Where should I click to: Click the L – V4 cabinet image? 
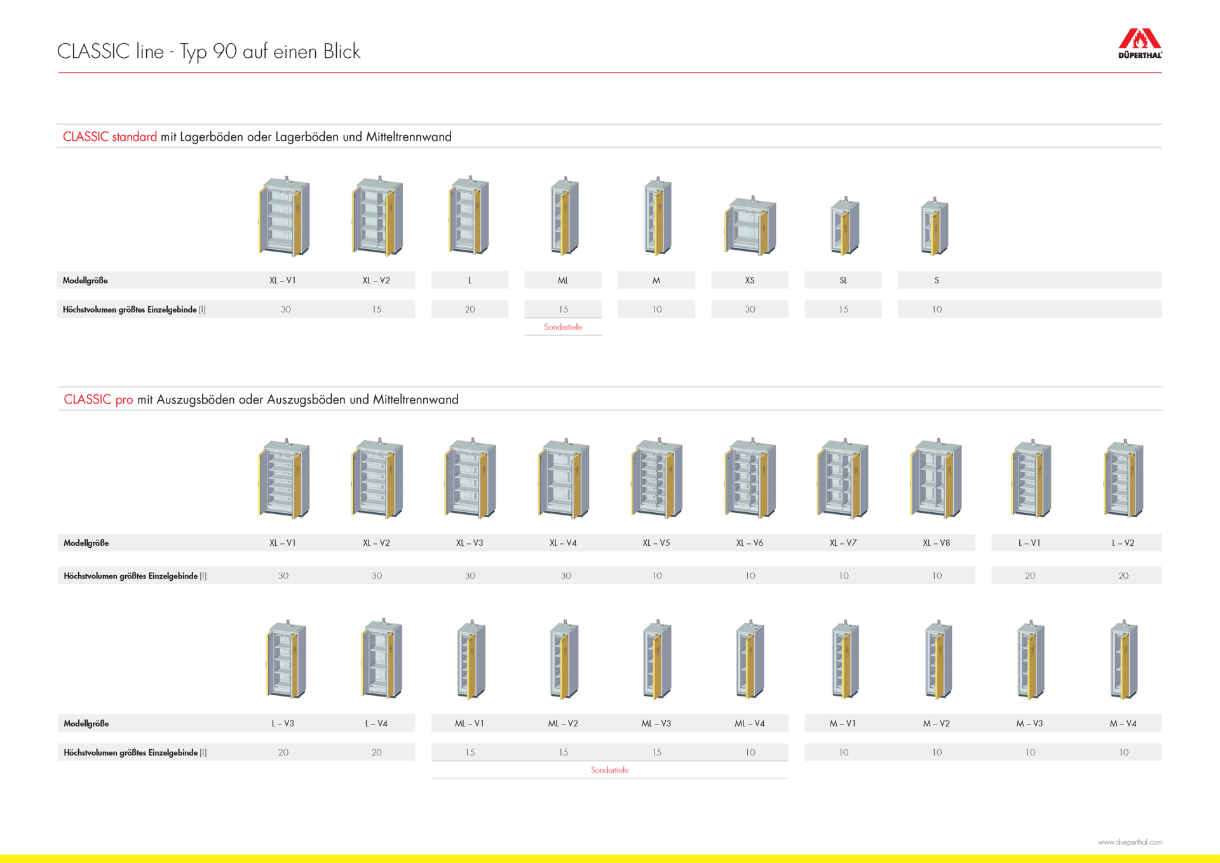(x=382, y=658)
